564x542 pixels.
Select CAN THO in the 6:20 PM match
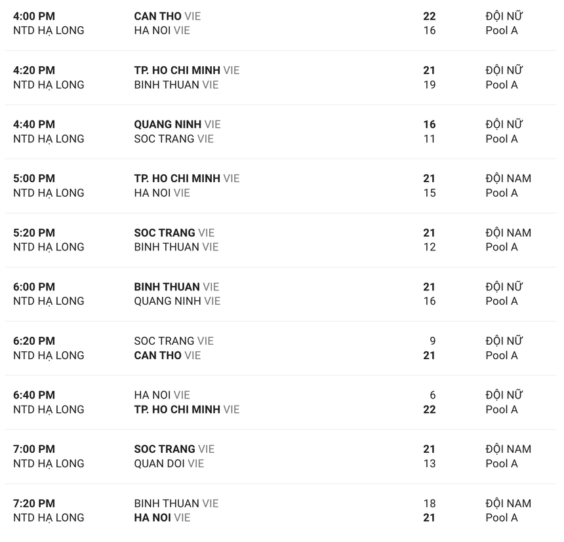click(x=157, y=355)
